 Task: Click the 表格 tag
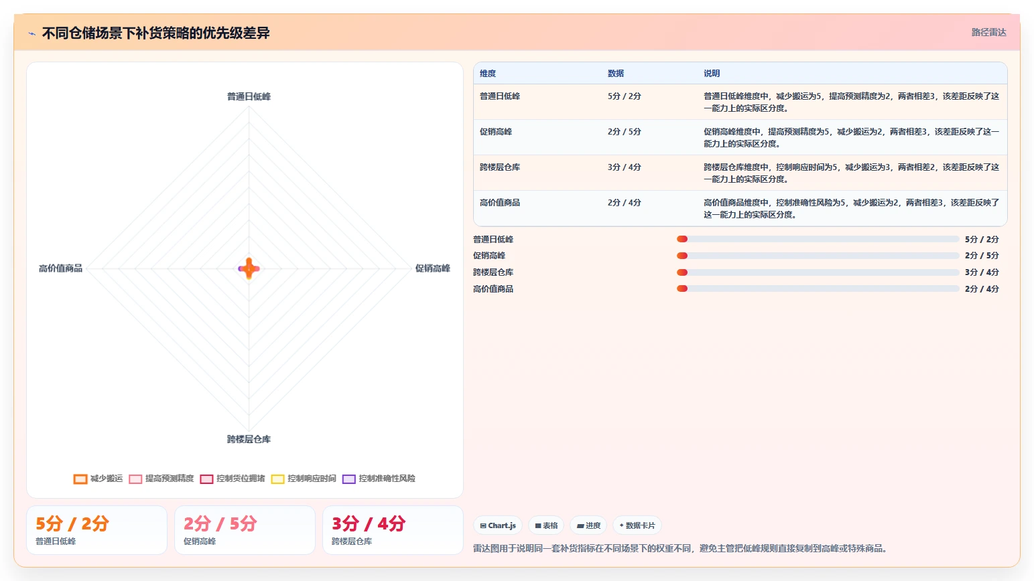click(x=546, y=525)
